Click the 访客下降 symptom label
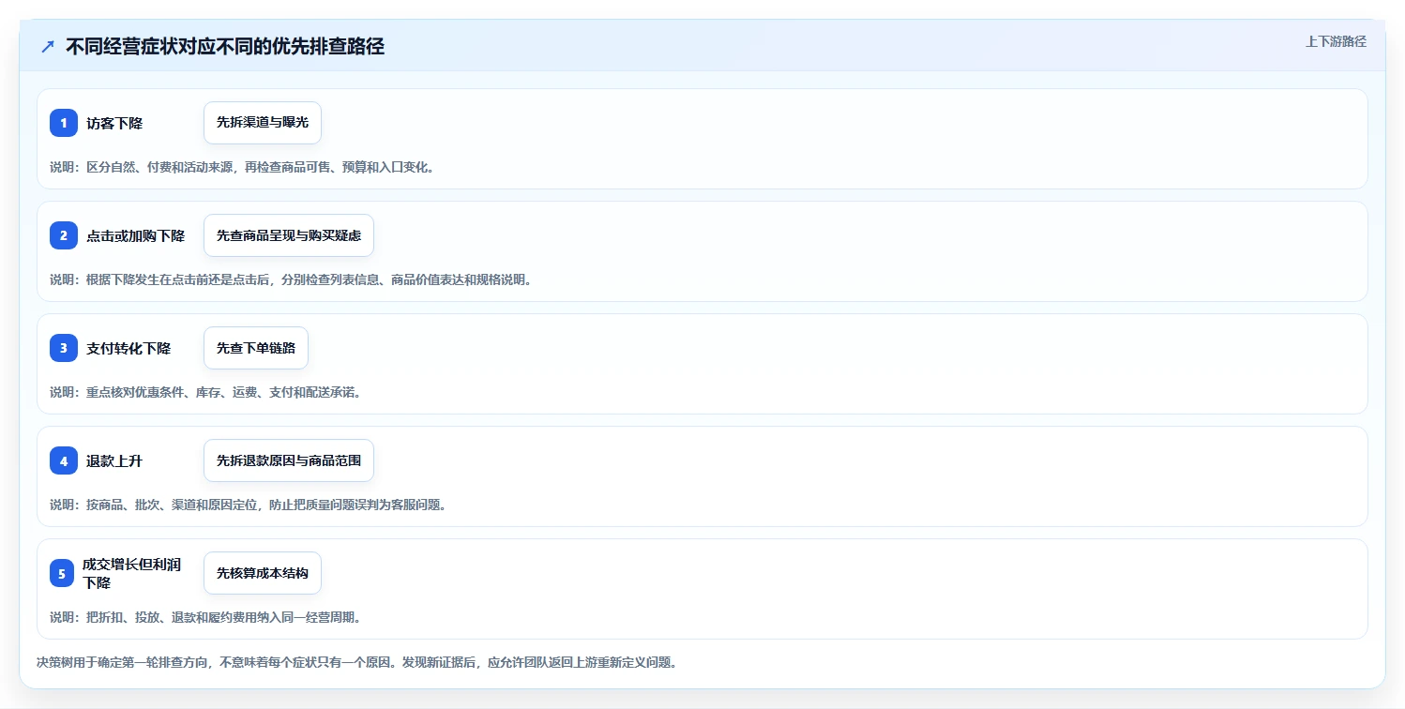Image resolution: width=1405 pixels, height=709 pixels. coord(114,123)
